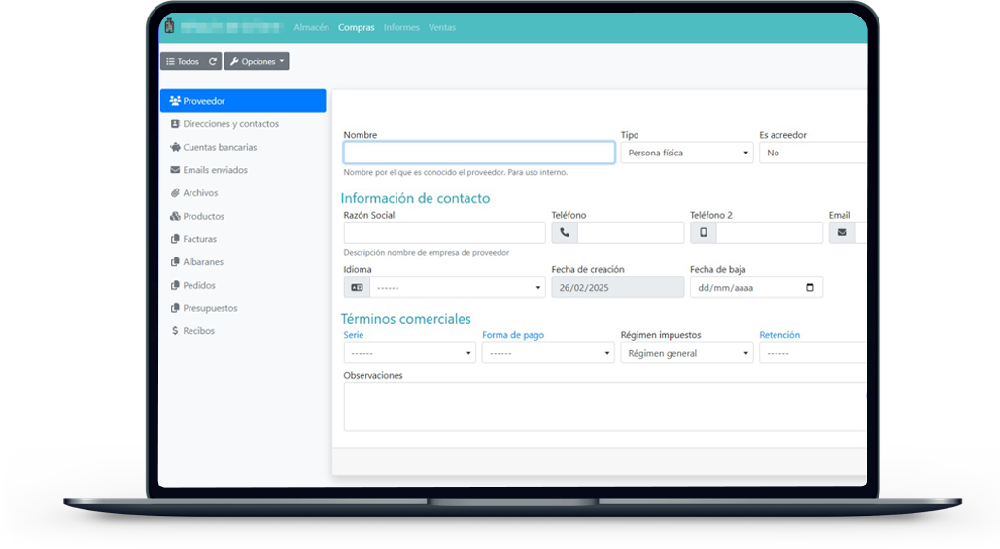Click the application logo in top bar
1000x549 pixels.
point(169,27)
